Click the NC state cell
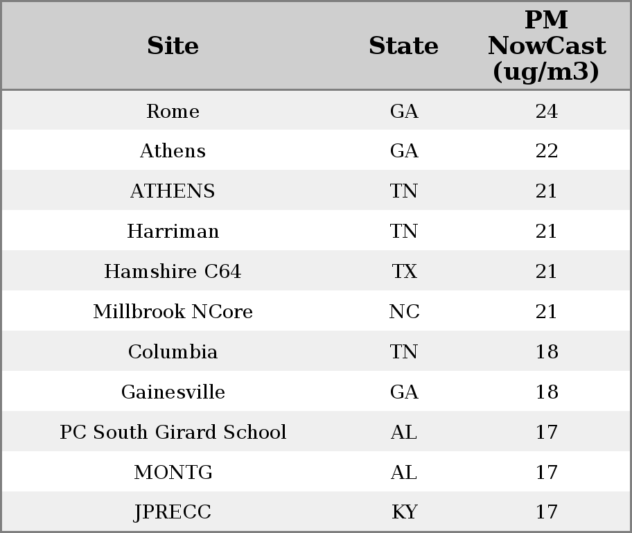Screen dimensions: 632x533 (x=404, y=311)
